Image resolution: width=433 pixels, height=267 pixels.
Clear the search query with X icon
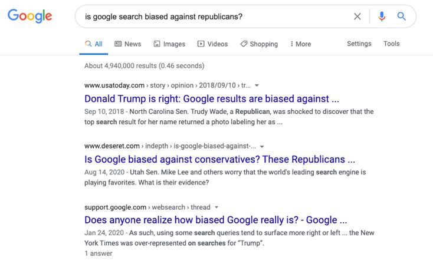tap(357, 17)
